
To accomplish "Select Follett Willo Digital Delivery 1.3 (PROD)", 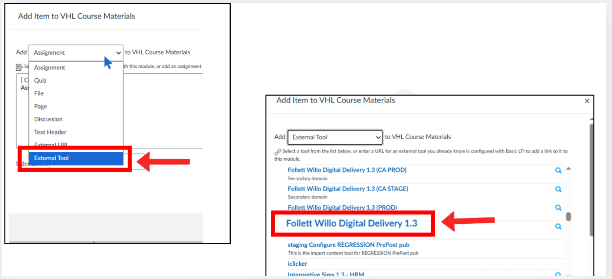I will pyautogui.click(x=342, y=208).
